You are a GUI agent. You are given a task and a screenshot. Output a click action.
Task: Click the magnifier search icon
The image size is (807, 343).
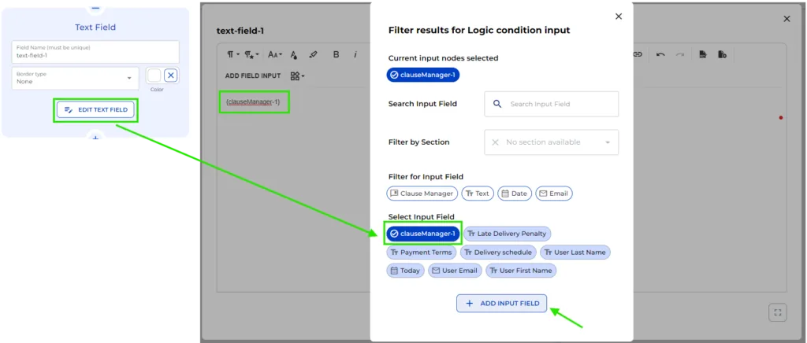[x=497, y=104]
